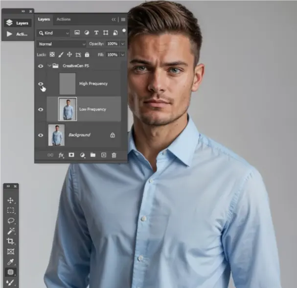Open the Normal blend mode dropdown
The image size is (297, 288).
(62, 44)
